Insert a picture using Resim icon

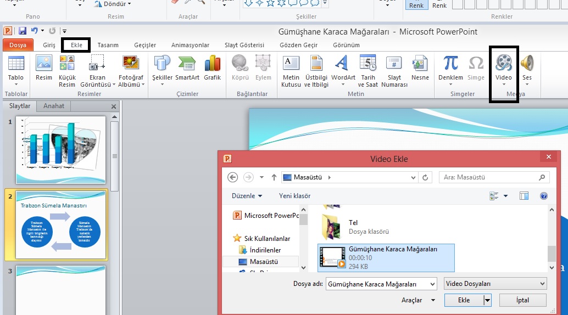pyautogui.click(x=44, y=68)
